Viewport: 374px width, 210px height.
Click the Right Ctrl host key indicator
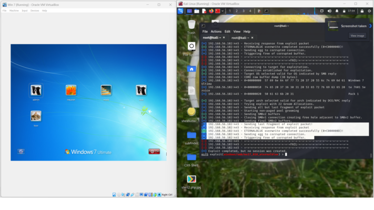pyautogui.click(x=167, y=195)
